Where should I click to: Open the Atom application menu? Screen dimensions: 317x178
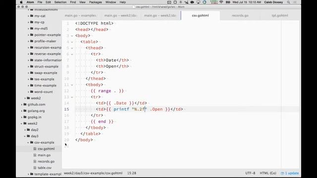(x=30, y=2)
